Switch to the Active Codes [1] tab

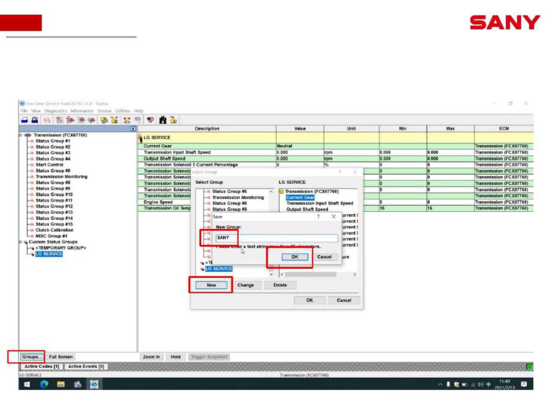(x=41, y=366)
